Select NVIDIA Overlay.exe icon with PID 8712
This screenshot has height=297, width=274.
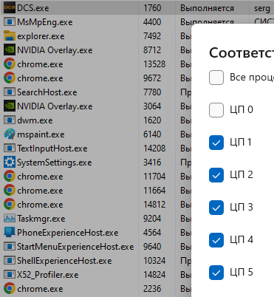pyautogui.click(x=10, y=50)
